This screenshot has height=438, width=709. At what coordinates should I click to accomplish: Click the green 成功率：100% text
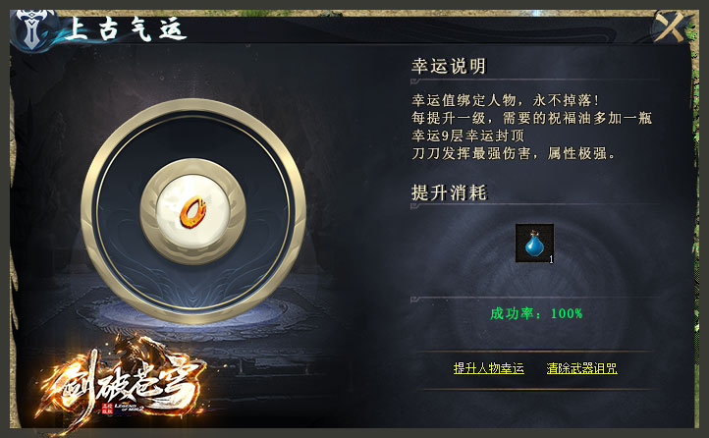coord(536,313)
